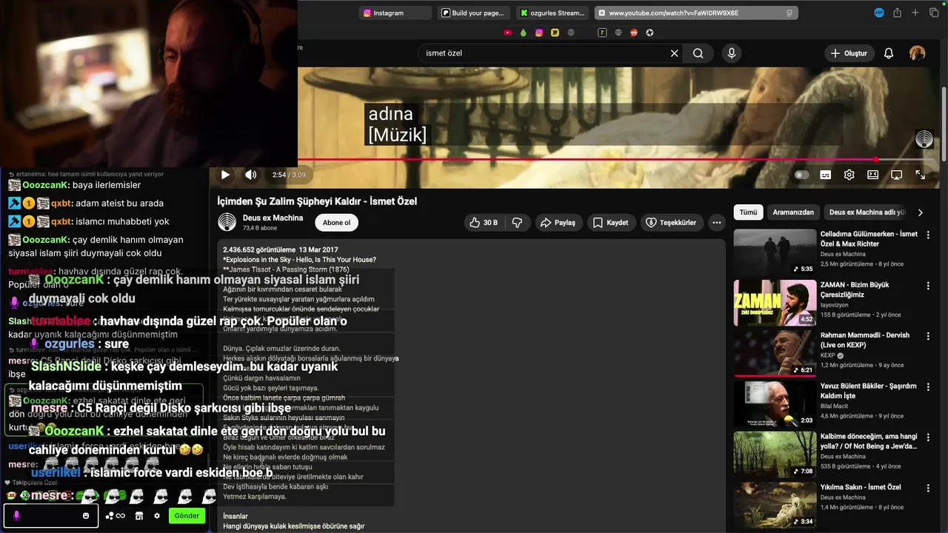Open chat settings gear icon
Screen dimensions: 948x533
pos(157,516)
